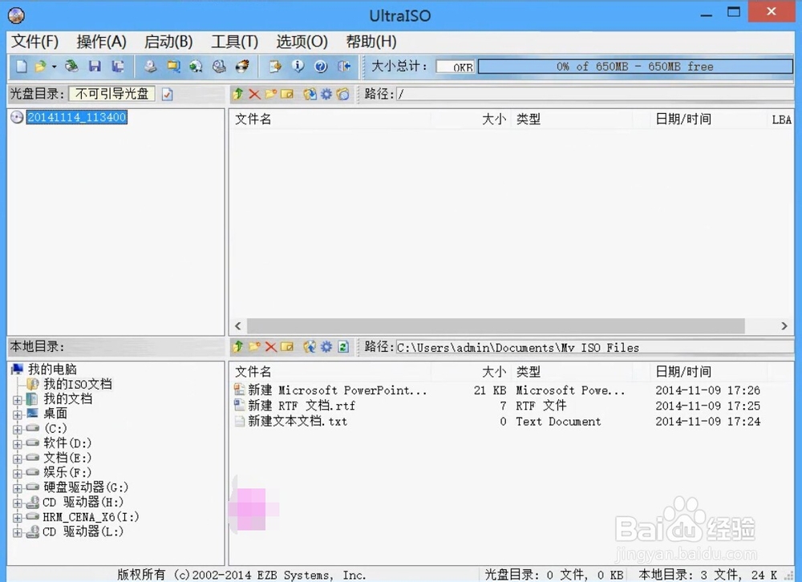Click the Open file folder icon
Image resolution: width=802 pixels, height=582 pixels.
[x=40, y=67]
